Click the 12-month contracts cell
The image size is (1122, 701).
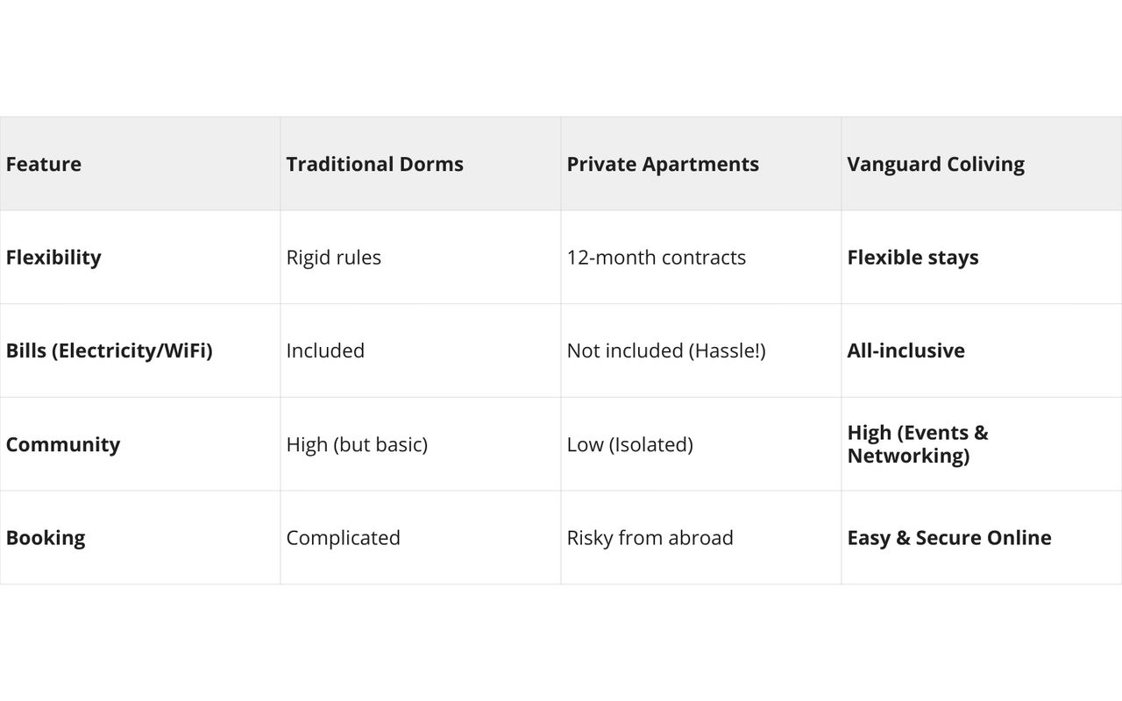pos(656,258)
